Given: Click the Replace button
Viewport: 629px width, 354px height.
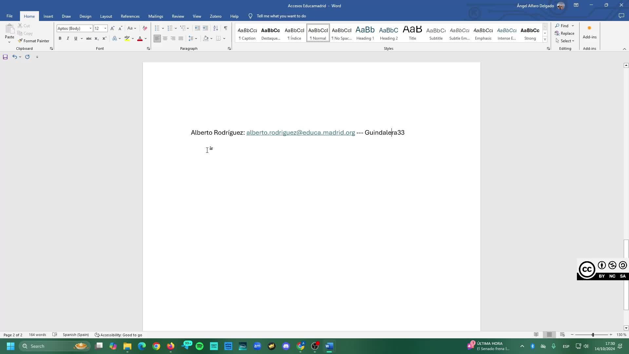Looking at the screenshot, I should [564, 33].
